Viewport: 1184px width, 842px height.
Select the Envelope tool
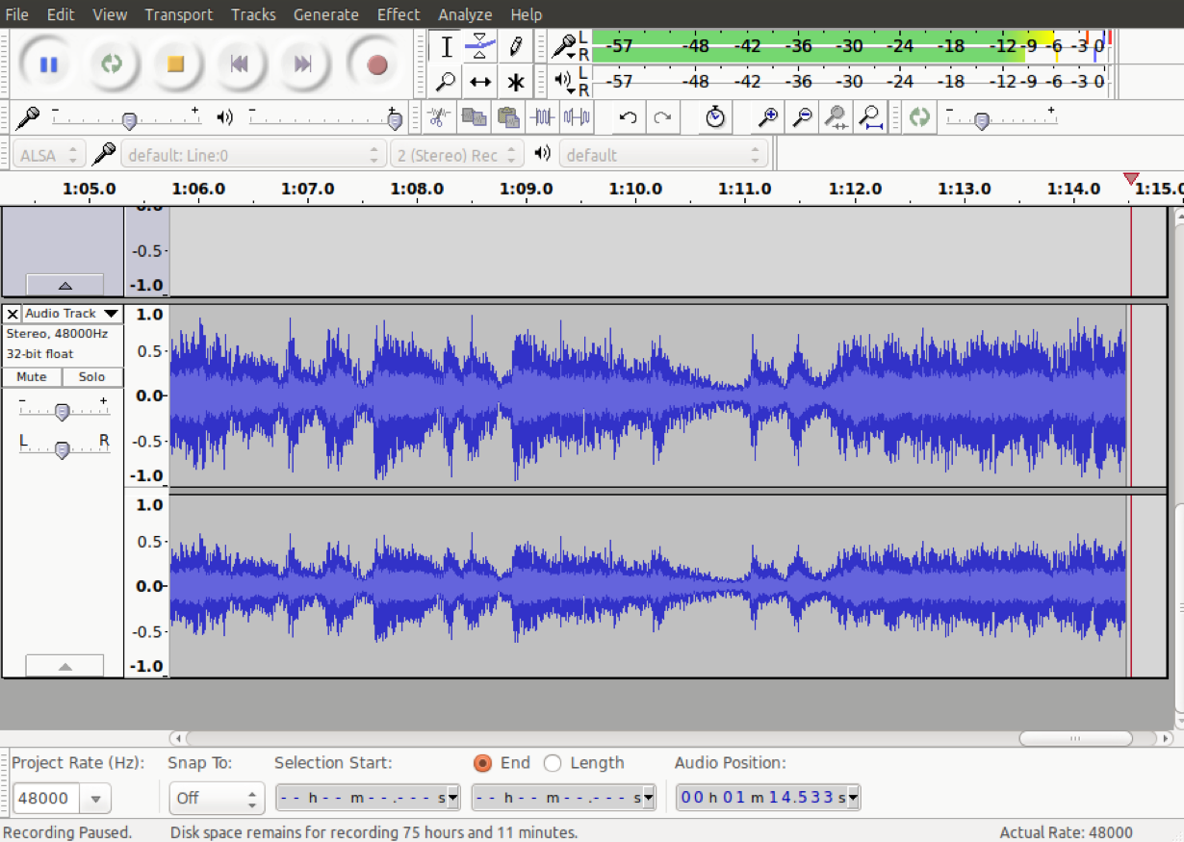coord(478,45)
